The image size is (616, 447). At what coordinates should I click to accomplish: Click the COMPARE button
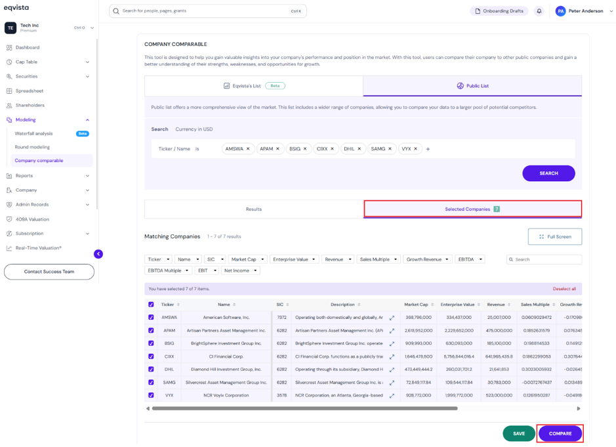pos(560,434)
